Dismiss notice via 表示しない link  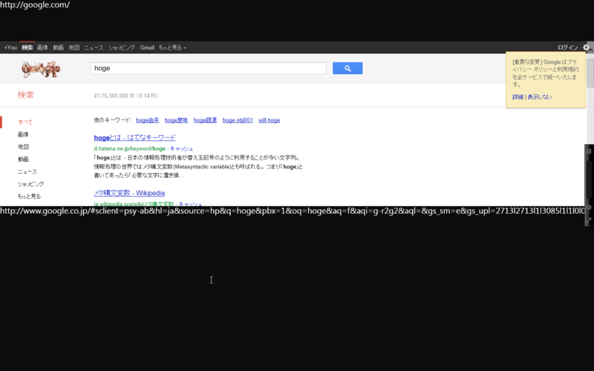coord(540,97)
